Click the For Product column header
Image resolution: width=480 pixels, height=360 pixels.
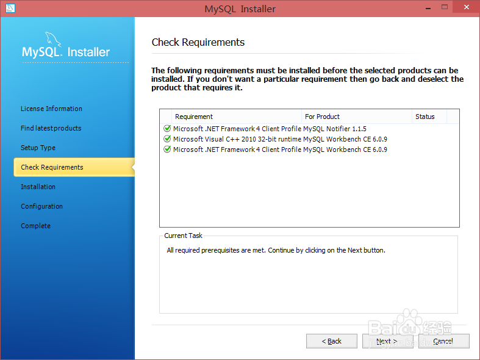[x=357, y=117]
